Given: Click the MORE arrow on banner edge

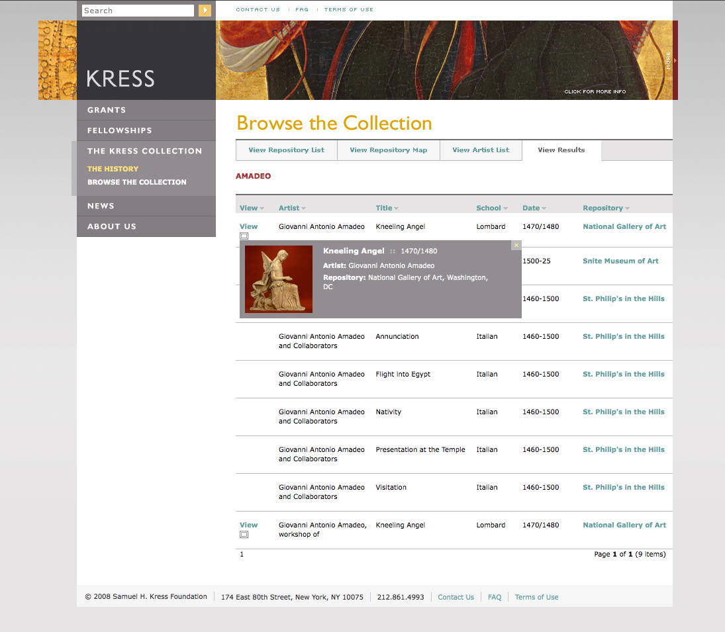Looking at the screenshot, I should coord(675,60).
